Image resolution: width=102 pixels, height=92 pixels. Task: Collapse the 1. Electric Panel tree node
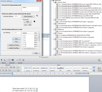click(54, 2)
